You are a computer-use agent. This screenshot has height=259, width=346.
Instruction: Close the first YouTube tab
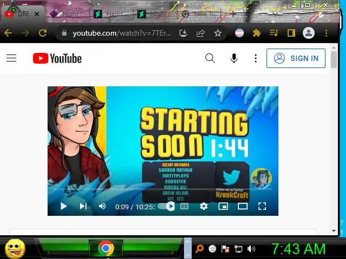(37, 14)
